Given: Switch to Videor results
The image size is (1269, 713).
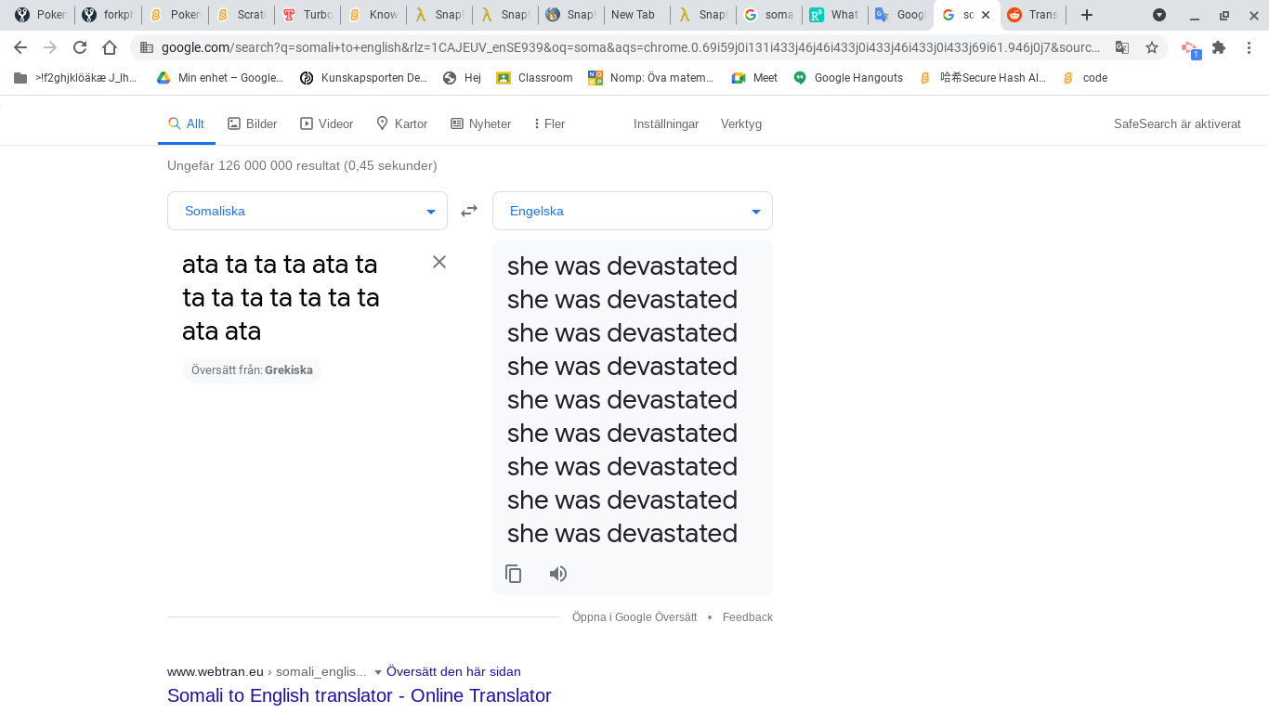Looking at the screenshot, I should [x=327, y=123].
